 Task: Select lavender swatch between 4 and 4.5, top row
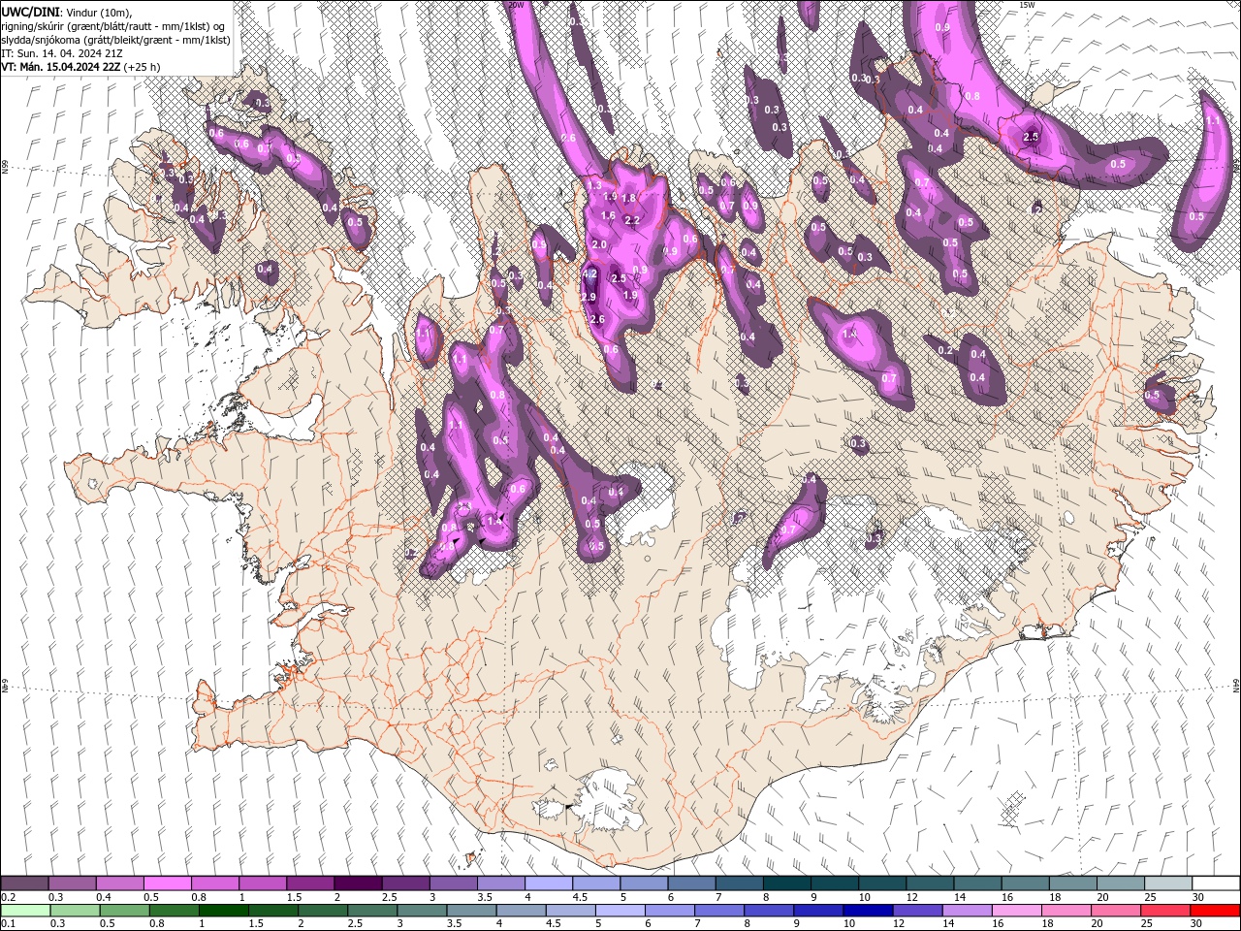548,883
